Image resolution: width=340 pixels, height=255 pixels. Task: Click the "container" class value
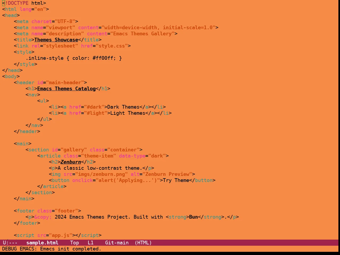[x=124, y=150]
